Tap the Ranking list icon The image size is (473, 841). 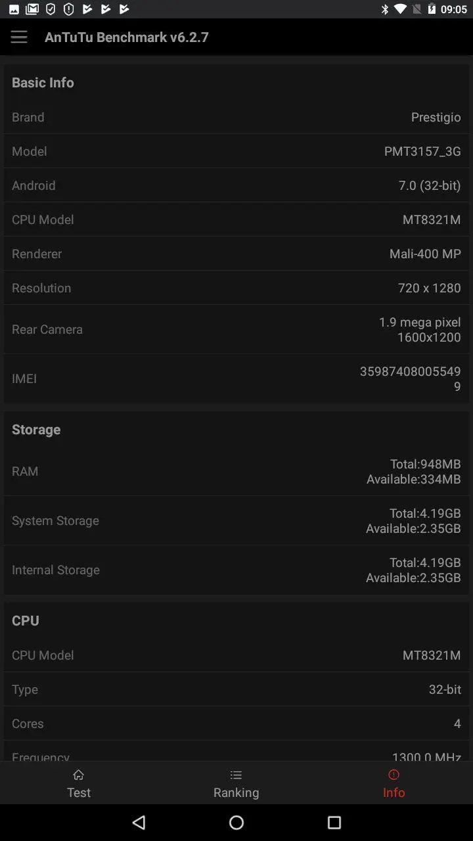(x=236, y=775)
